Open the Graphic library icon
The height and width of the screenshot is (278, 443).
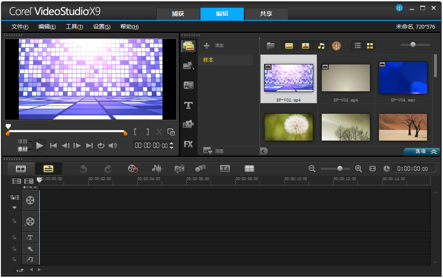pos(189,124)
